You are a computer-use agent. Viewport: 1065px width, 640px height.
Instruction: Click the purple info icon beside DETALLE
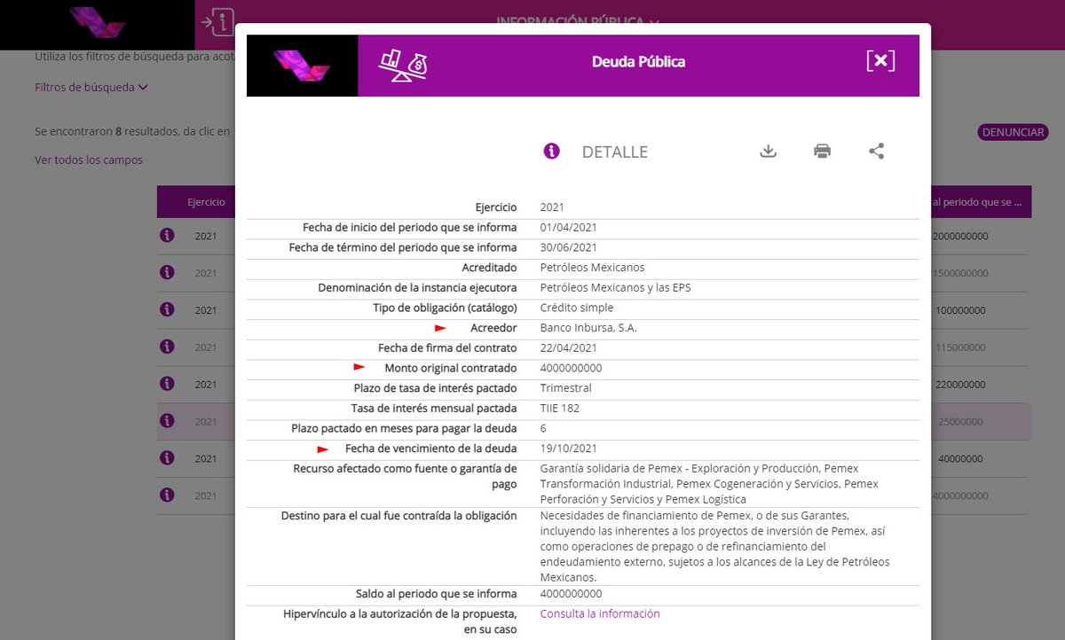click(x=551, y=151)
